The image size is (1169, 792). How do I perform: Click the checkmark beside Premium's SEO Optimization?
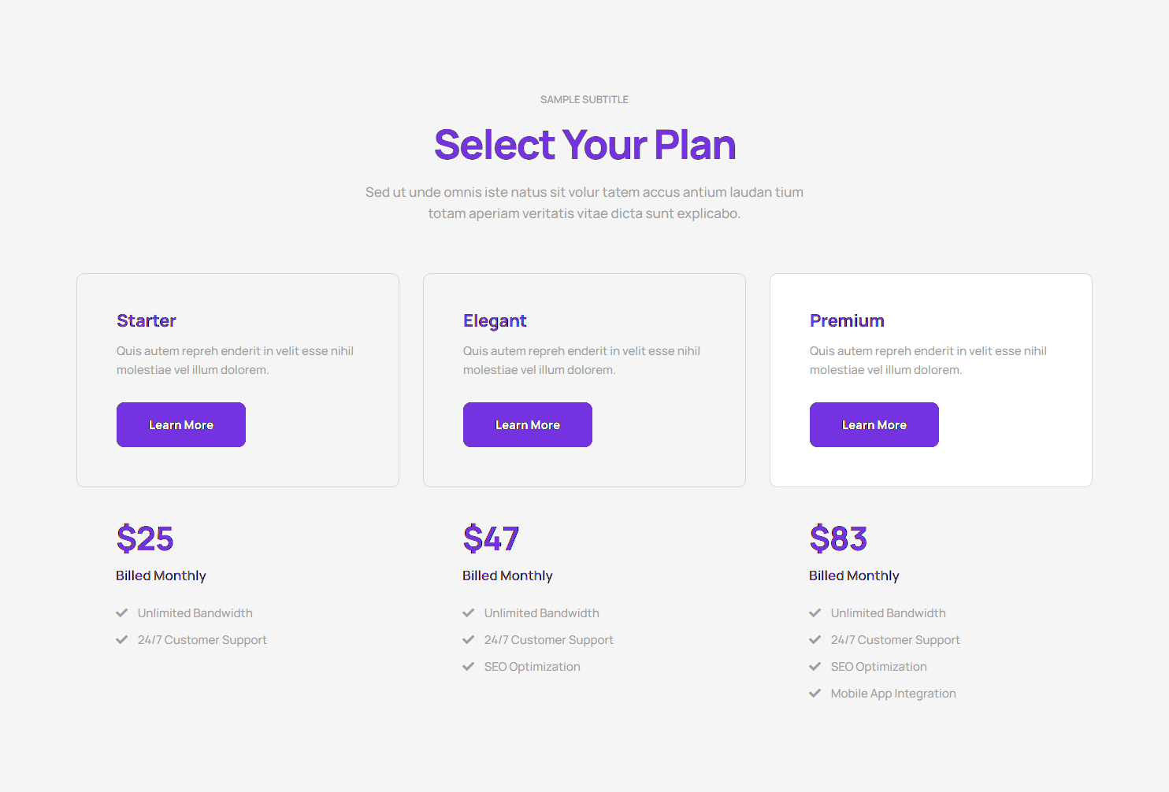(815, 667)
